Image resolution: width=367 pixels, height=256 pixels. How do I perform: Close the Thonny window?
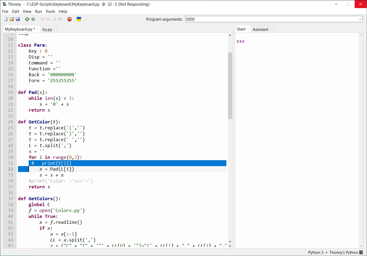[x=361, y=4]
